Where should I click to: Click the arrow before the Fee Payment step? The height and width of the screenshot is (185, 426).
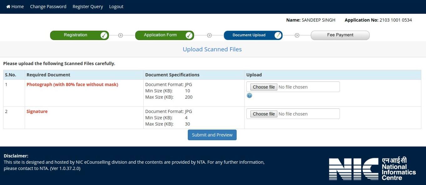tap(297, 35)
